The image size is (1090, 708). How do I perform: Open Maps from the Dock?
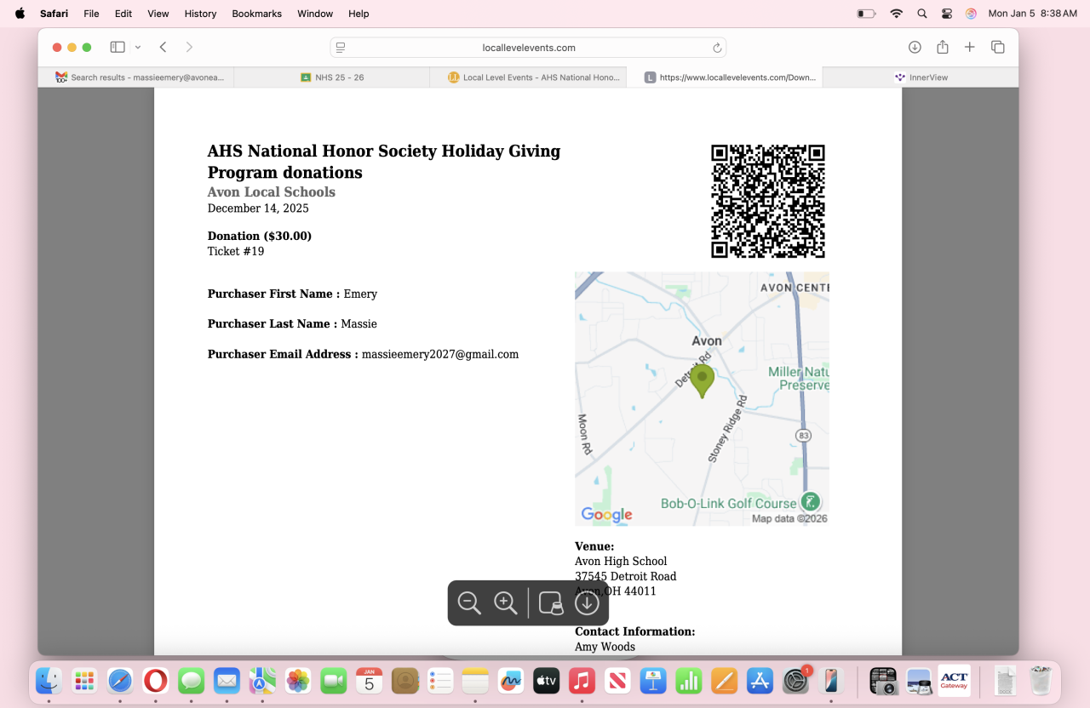click(262, 681)
